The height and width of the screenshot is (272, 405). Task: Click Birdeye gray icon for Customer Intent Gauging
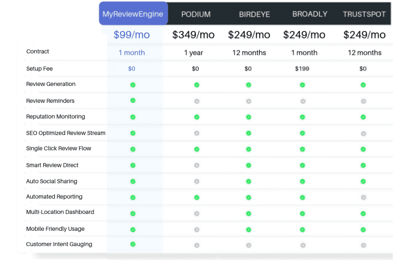tap(249, 245)
